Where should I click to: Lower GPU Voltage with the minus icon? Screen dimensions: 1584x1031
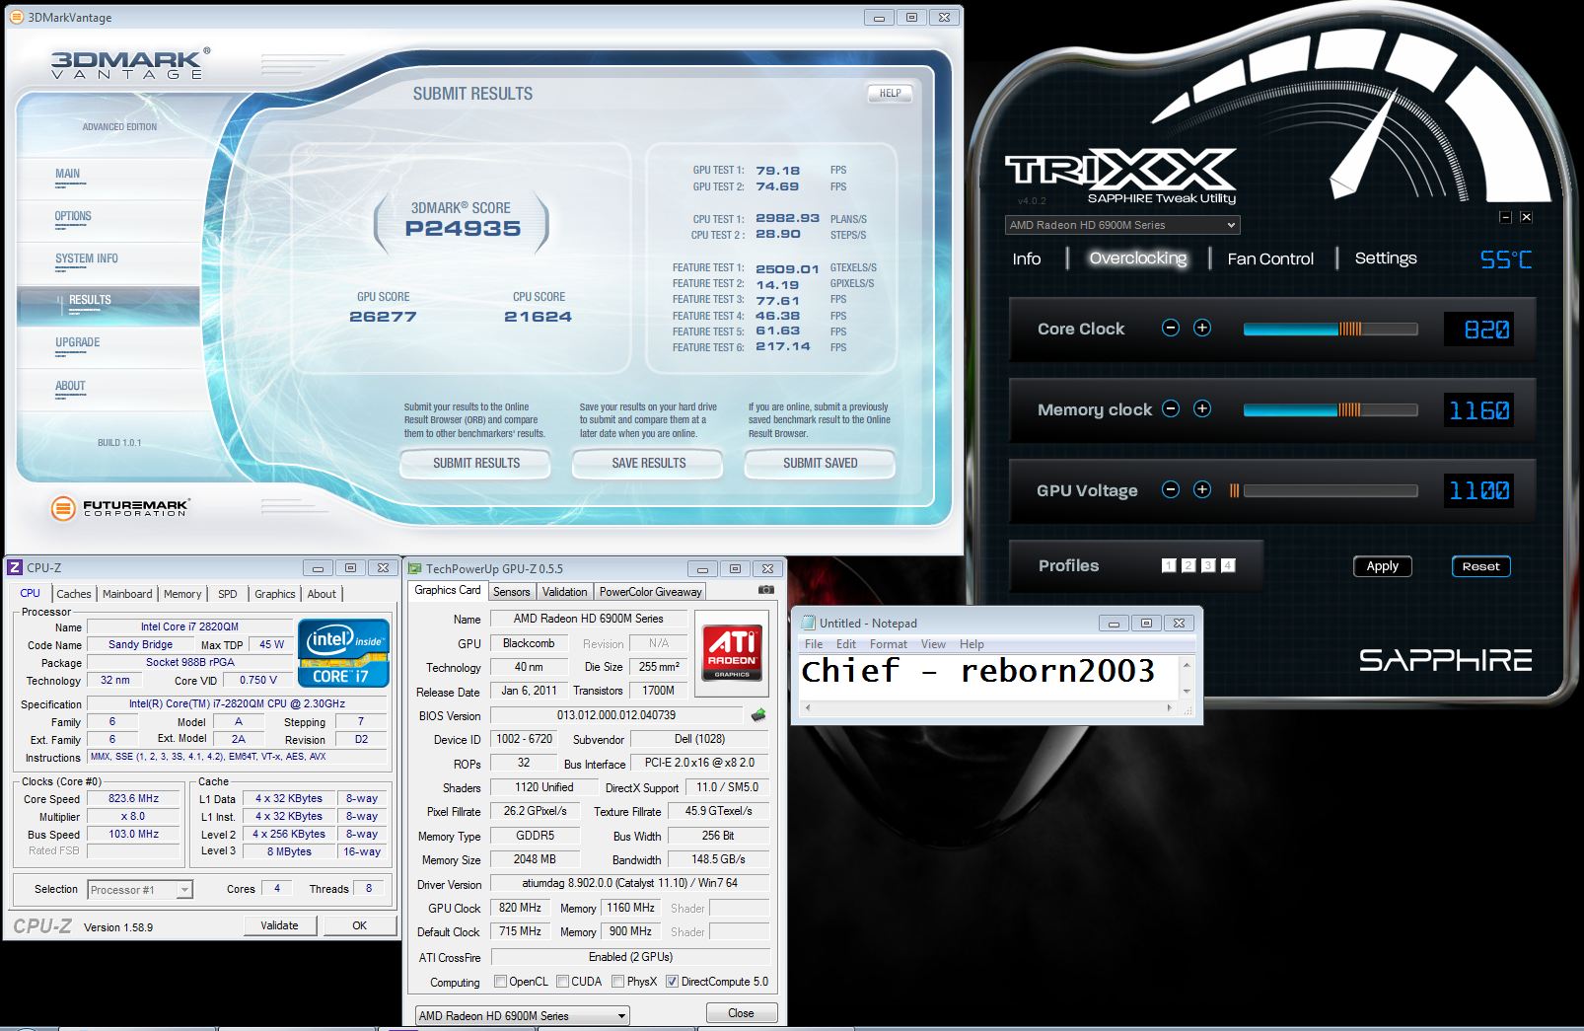1171,490
